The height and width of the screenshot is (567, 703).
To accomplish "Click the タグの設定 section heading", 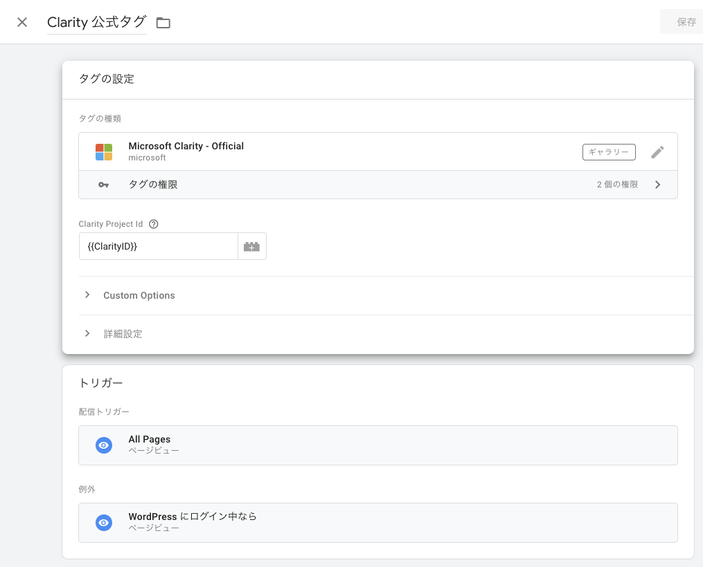I will (107, 79).
